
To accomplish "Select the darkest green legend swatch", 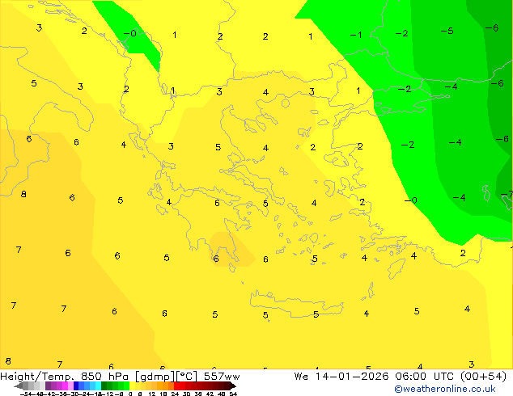I will (x=104, y=385).
